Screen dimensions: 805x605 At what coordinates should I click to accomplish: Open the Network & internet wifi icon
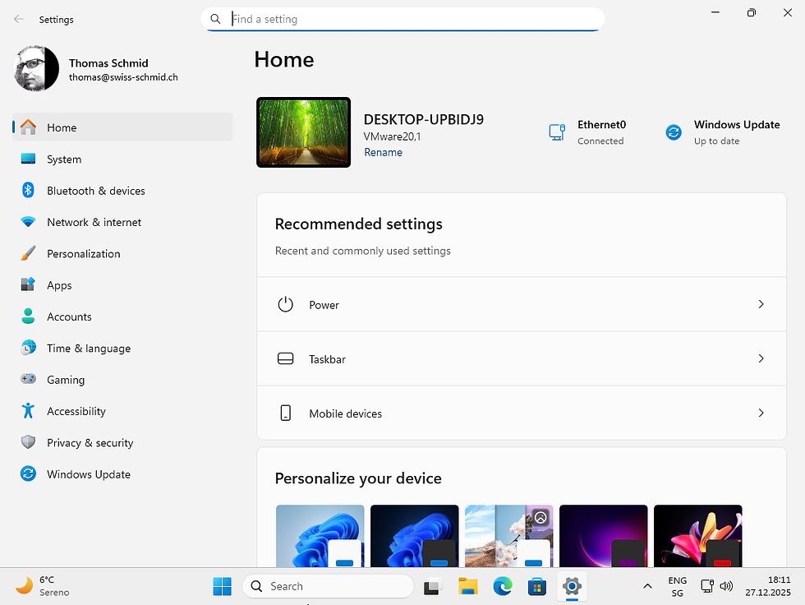click(28, 222)
